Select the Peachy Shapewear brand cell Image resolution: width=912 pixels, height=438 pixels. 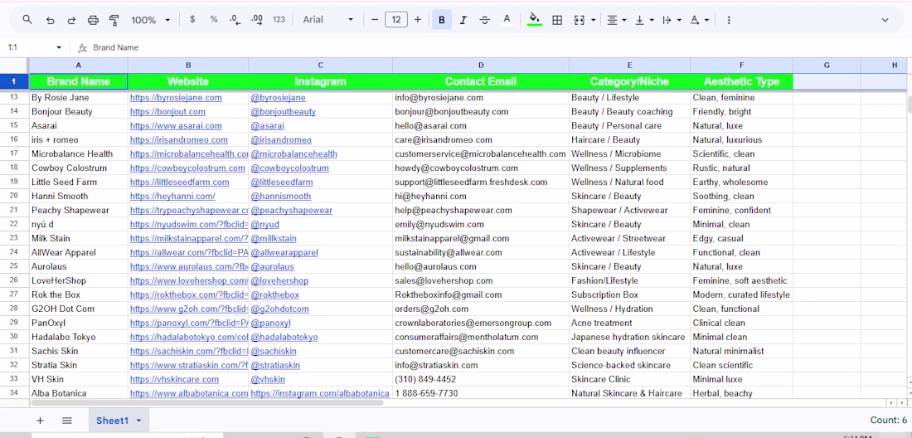(x=79, y=210)
